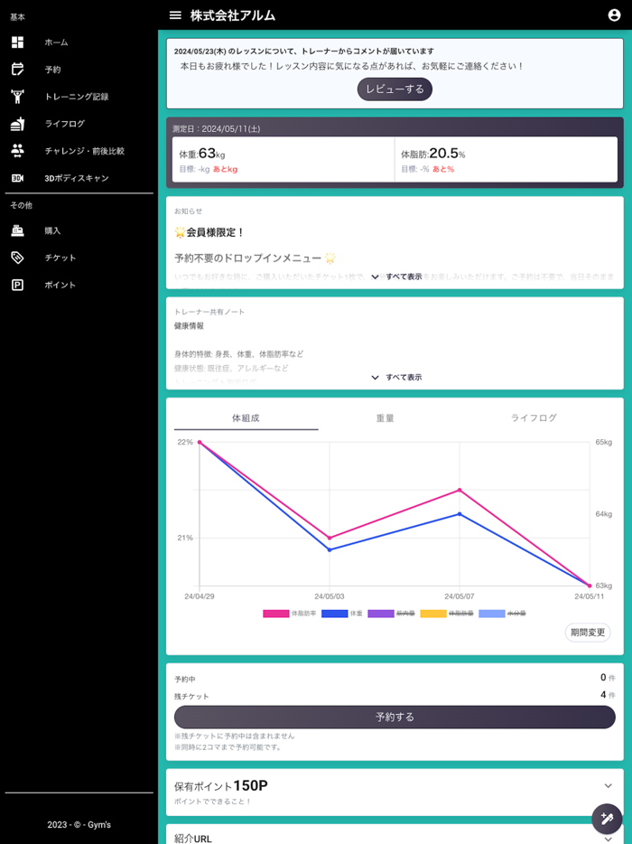Viewport: 632px width, 844px height.
Task: Switch to the 重量 chart tab
Action: (x=386, y=418)
